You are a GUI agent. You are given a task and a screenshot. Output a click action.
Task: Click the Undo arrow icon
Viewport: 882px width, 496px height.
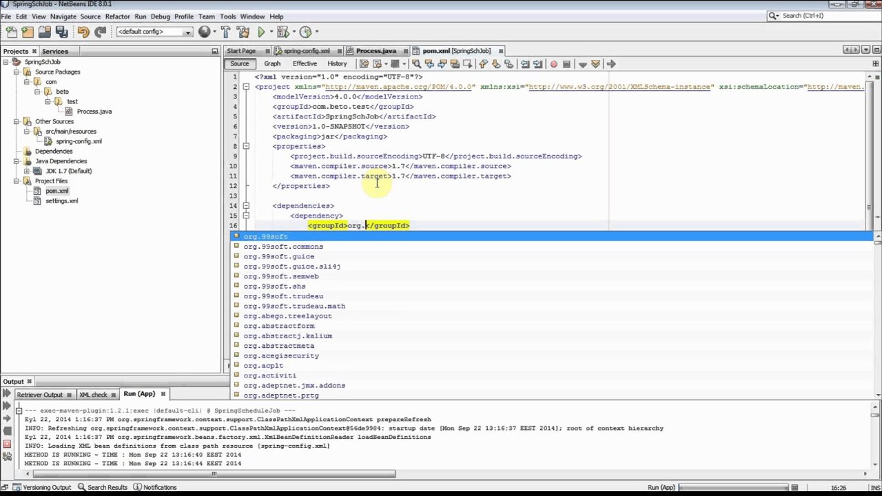[83, 32]
